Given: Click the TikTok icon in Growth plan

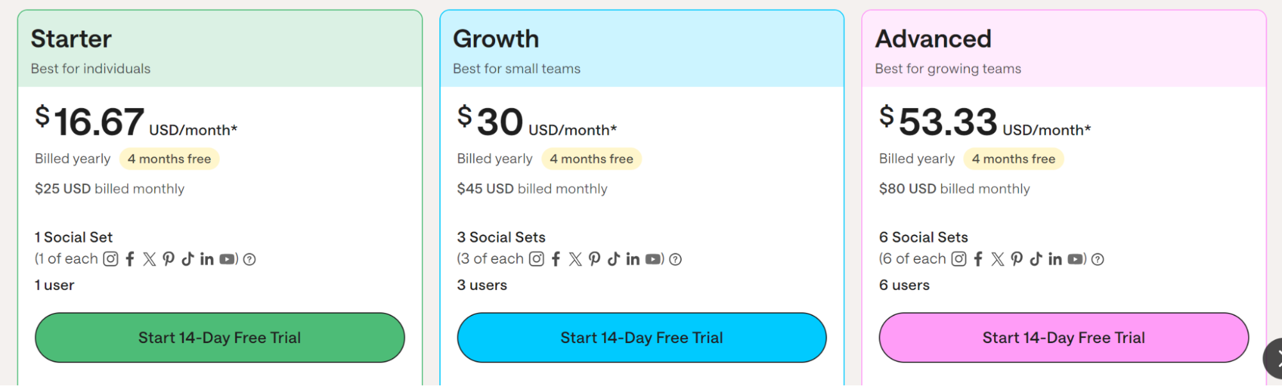Looking at the screenshot, I should point(614,259).
